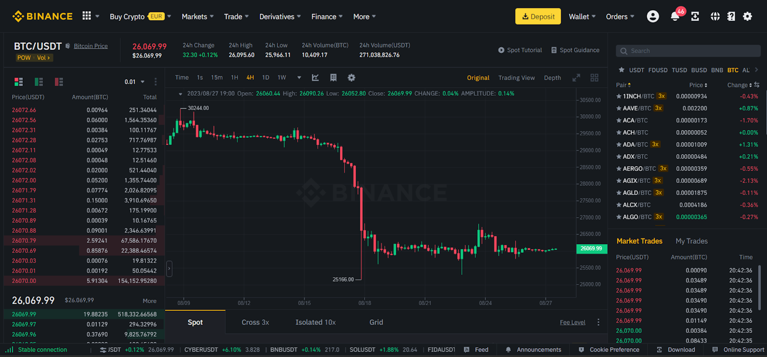The width and height of the screenshot is (767, 357).
Task: Click the Binance logo
Action: [42, 16]
